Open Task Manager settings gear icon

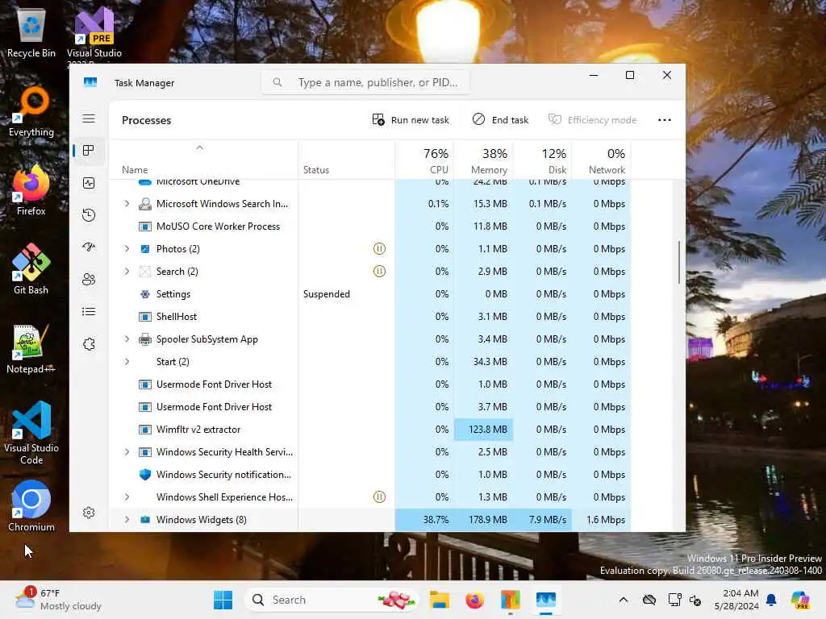(89, 513)
